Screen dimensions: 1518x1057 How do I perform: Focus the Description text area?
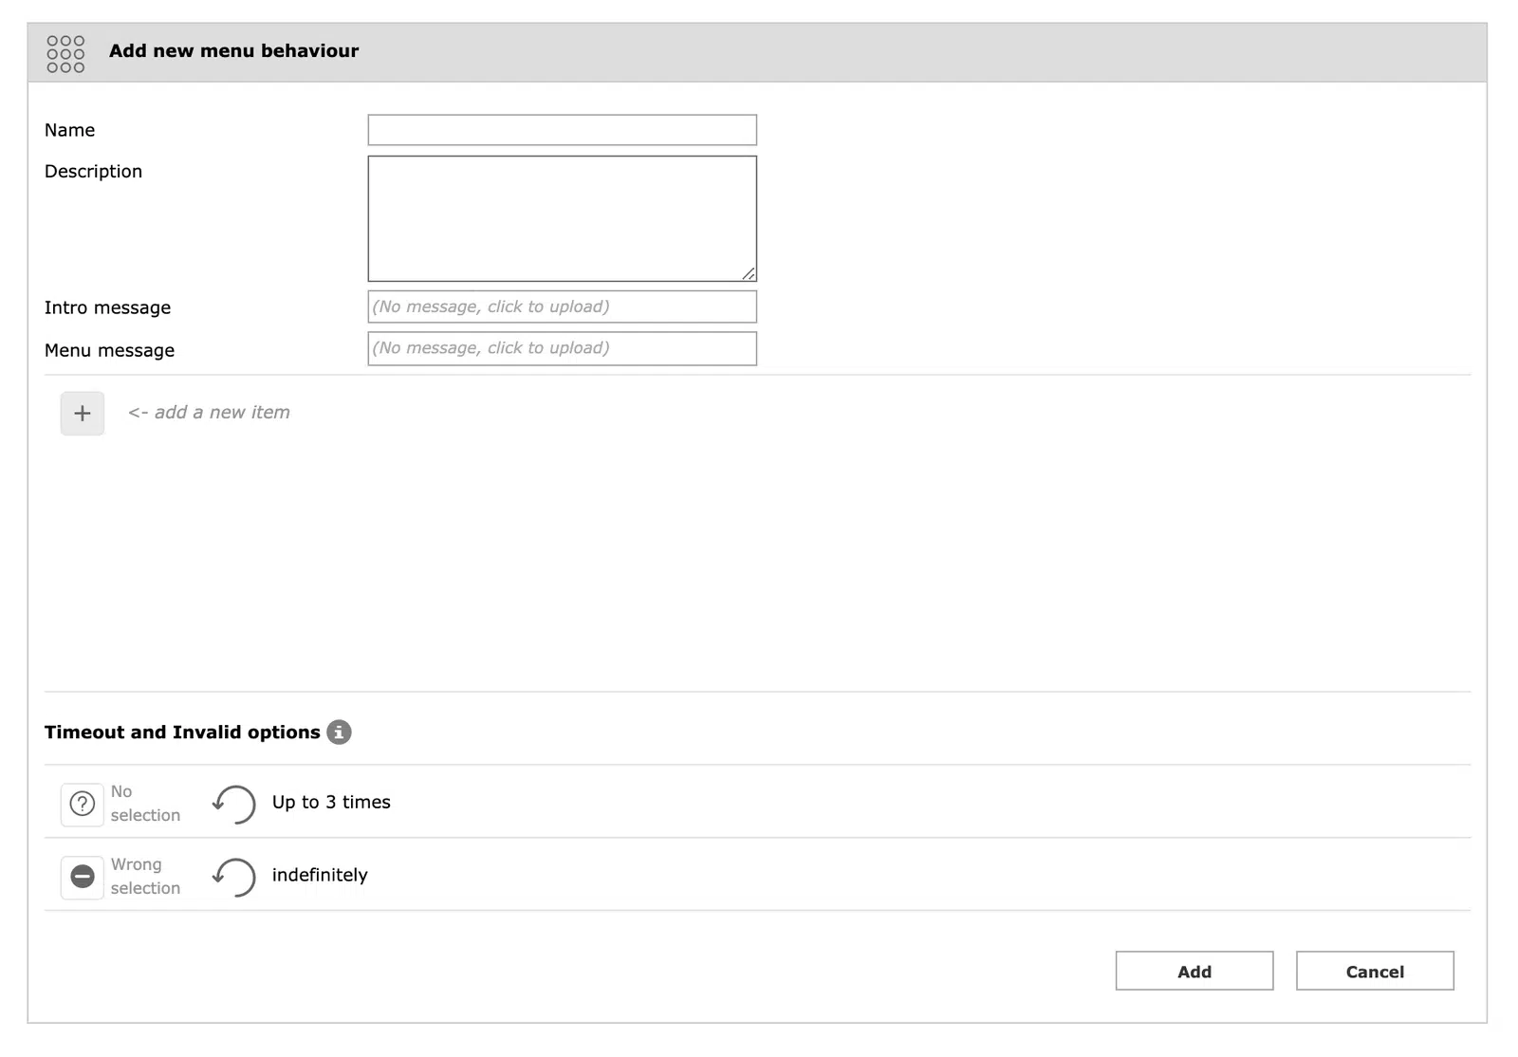coord(562,218)
